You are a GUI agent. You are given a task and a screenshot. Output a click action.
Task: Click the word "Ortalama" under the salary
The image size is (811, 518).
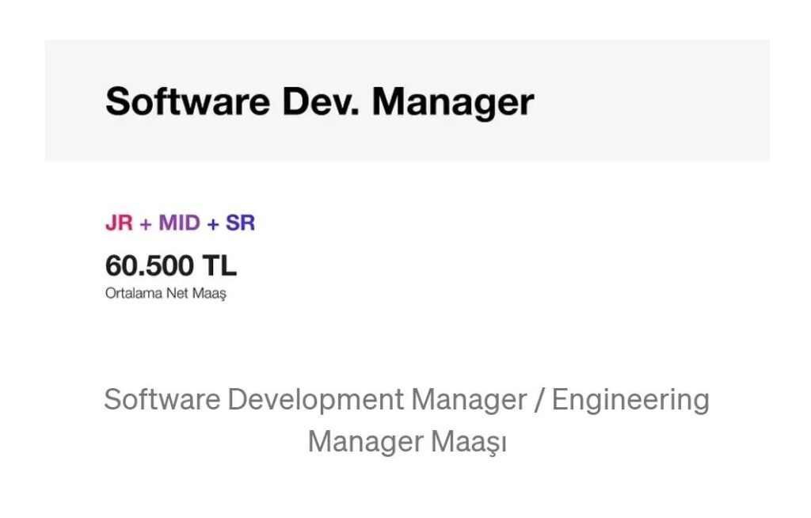(133, 294)
